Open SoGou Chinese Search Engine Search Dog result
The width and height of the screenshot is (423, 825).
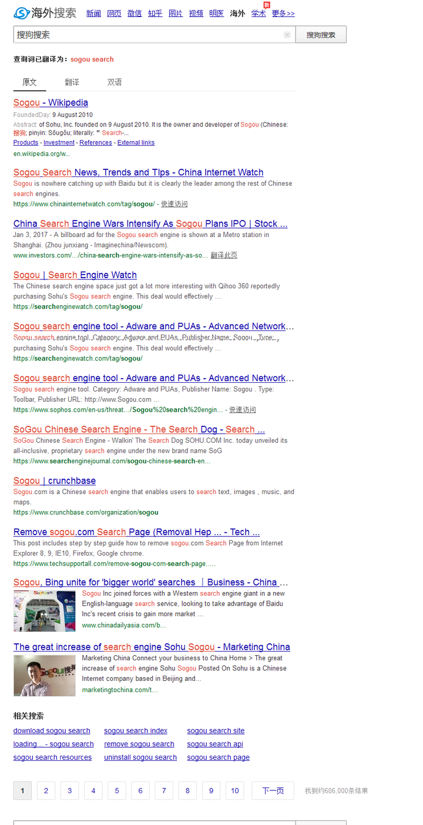coord(139,429)
